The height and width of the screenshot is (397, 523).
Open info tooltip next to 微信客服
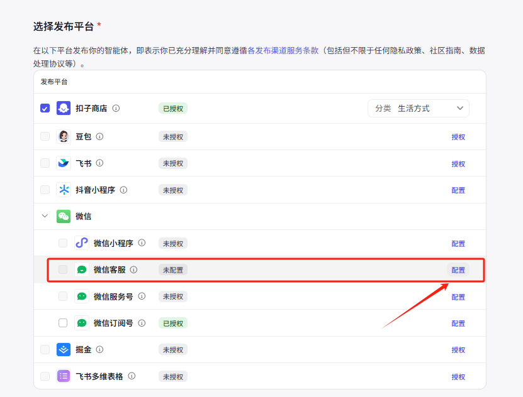133,270
